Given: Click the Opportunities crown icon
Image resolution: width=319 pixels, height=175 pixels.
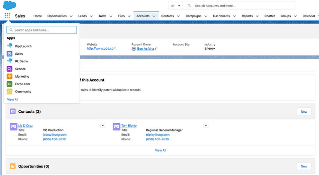Looking at the screenshot, I should point(13,166).
